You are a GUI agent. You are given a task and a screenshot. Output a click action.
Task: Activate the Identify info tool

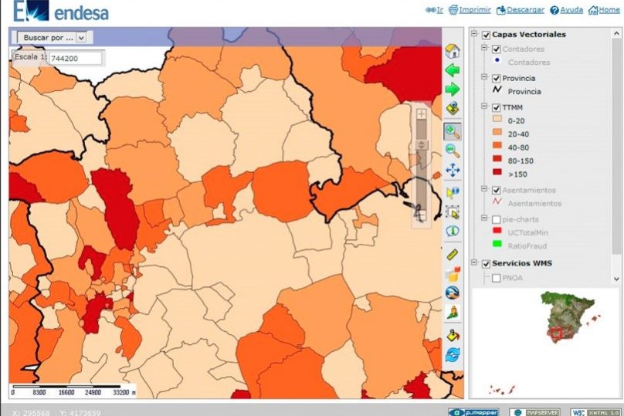453,231
